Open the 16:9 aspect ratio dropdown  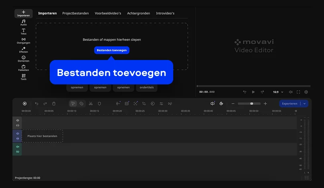point(278,92)
